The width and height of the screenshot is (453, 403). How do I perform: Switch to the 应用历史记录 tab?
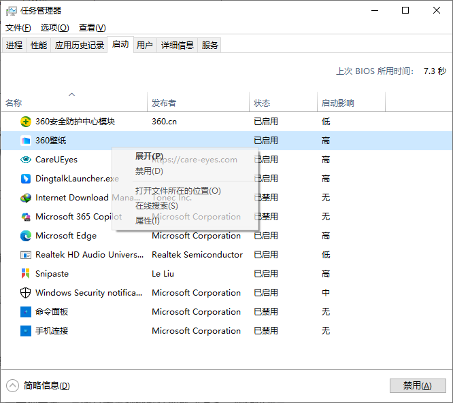[x=80, y=46]
